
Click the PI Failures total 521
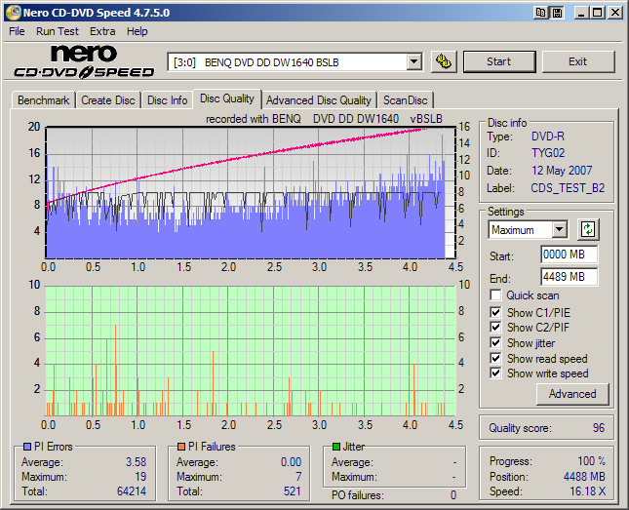(292, 491)
